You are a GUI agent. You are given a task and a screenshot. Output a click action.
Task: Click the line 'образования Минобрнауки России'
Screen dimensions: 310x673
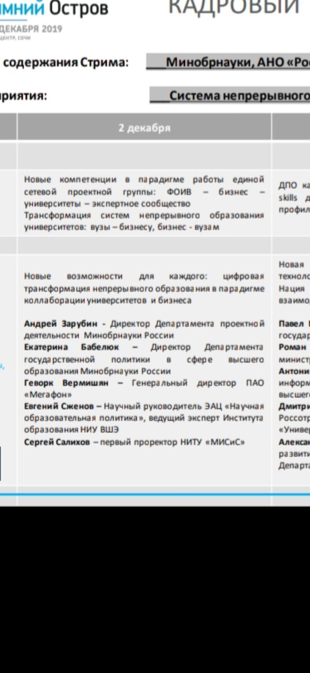click(97, 371)
